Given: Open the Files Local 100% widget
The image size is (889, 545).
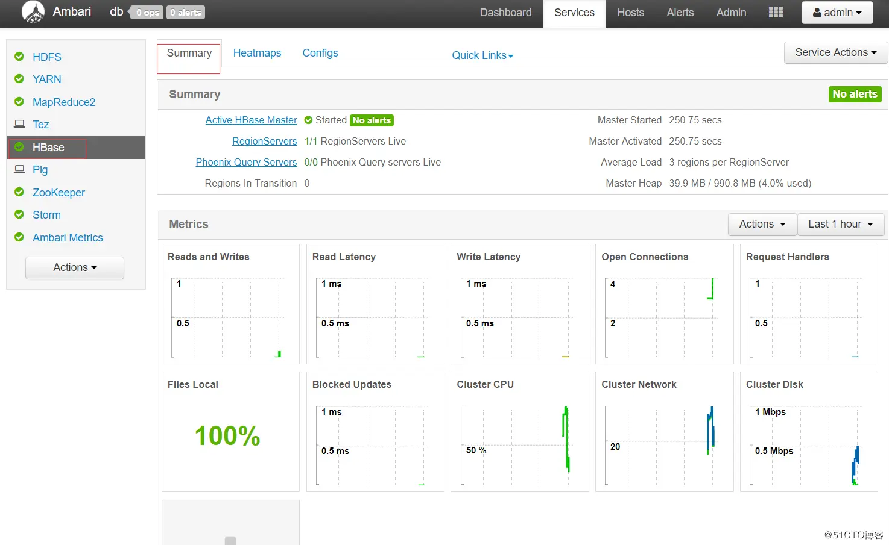Looking at the screenshot, I should [230, 432].
